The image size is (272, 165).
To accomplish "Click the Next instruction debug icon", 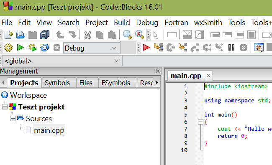I will point(207,48).
